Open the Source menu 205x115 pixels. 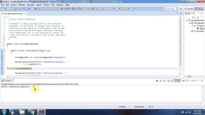[14, 5]
